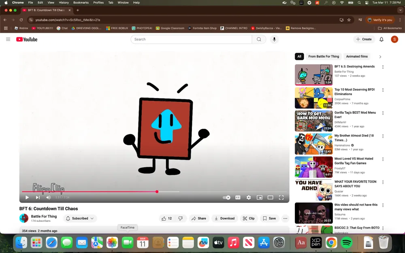
Task: Open options for My Brother Almost Died
Action: 383,136
